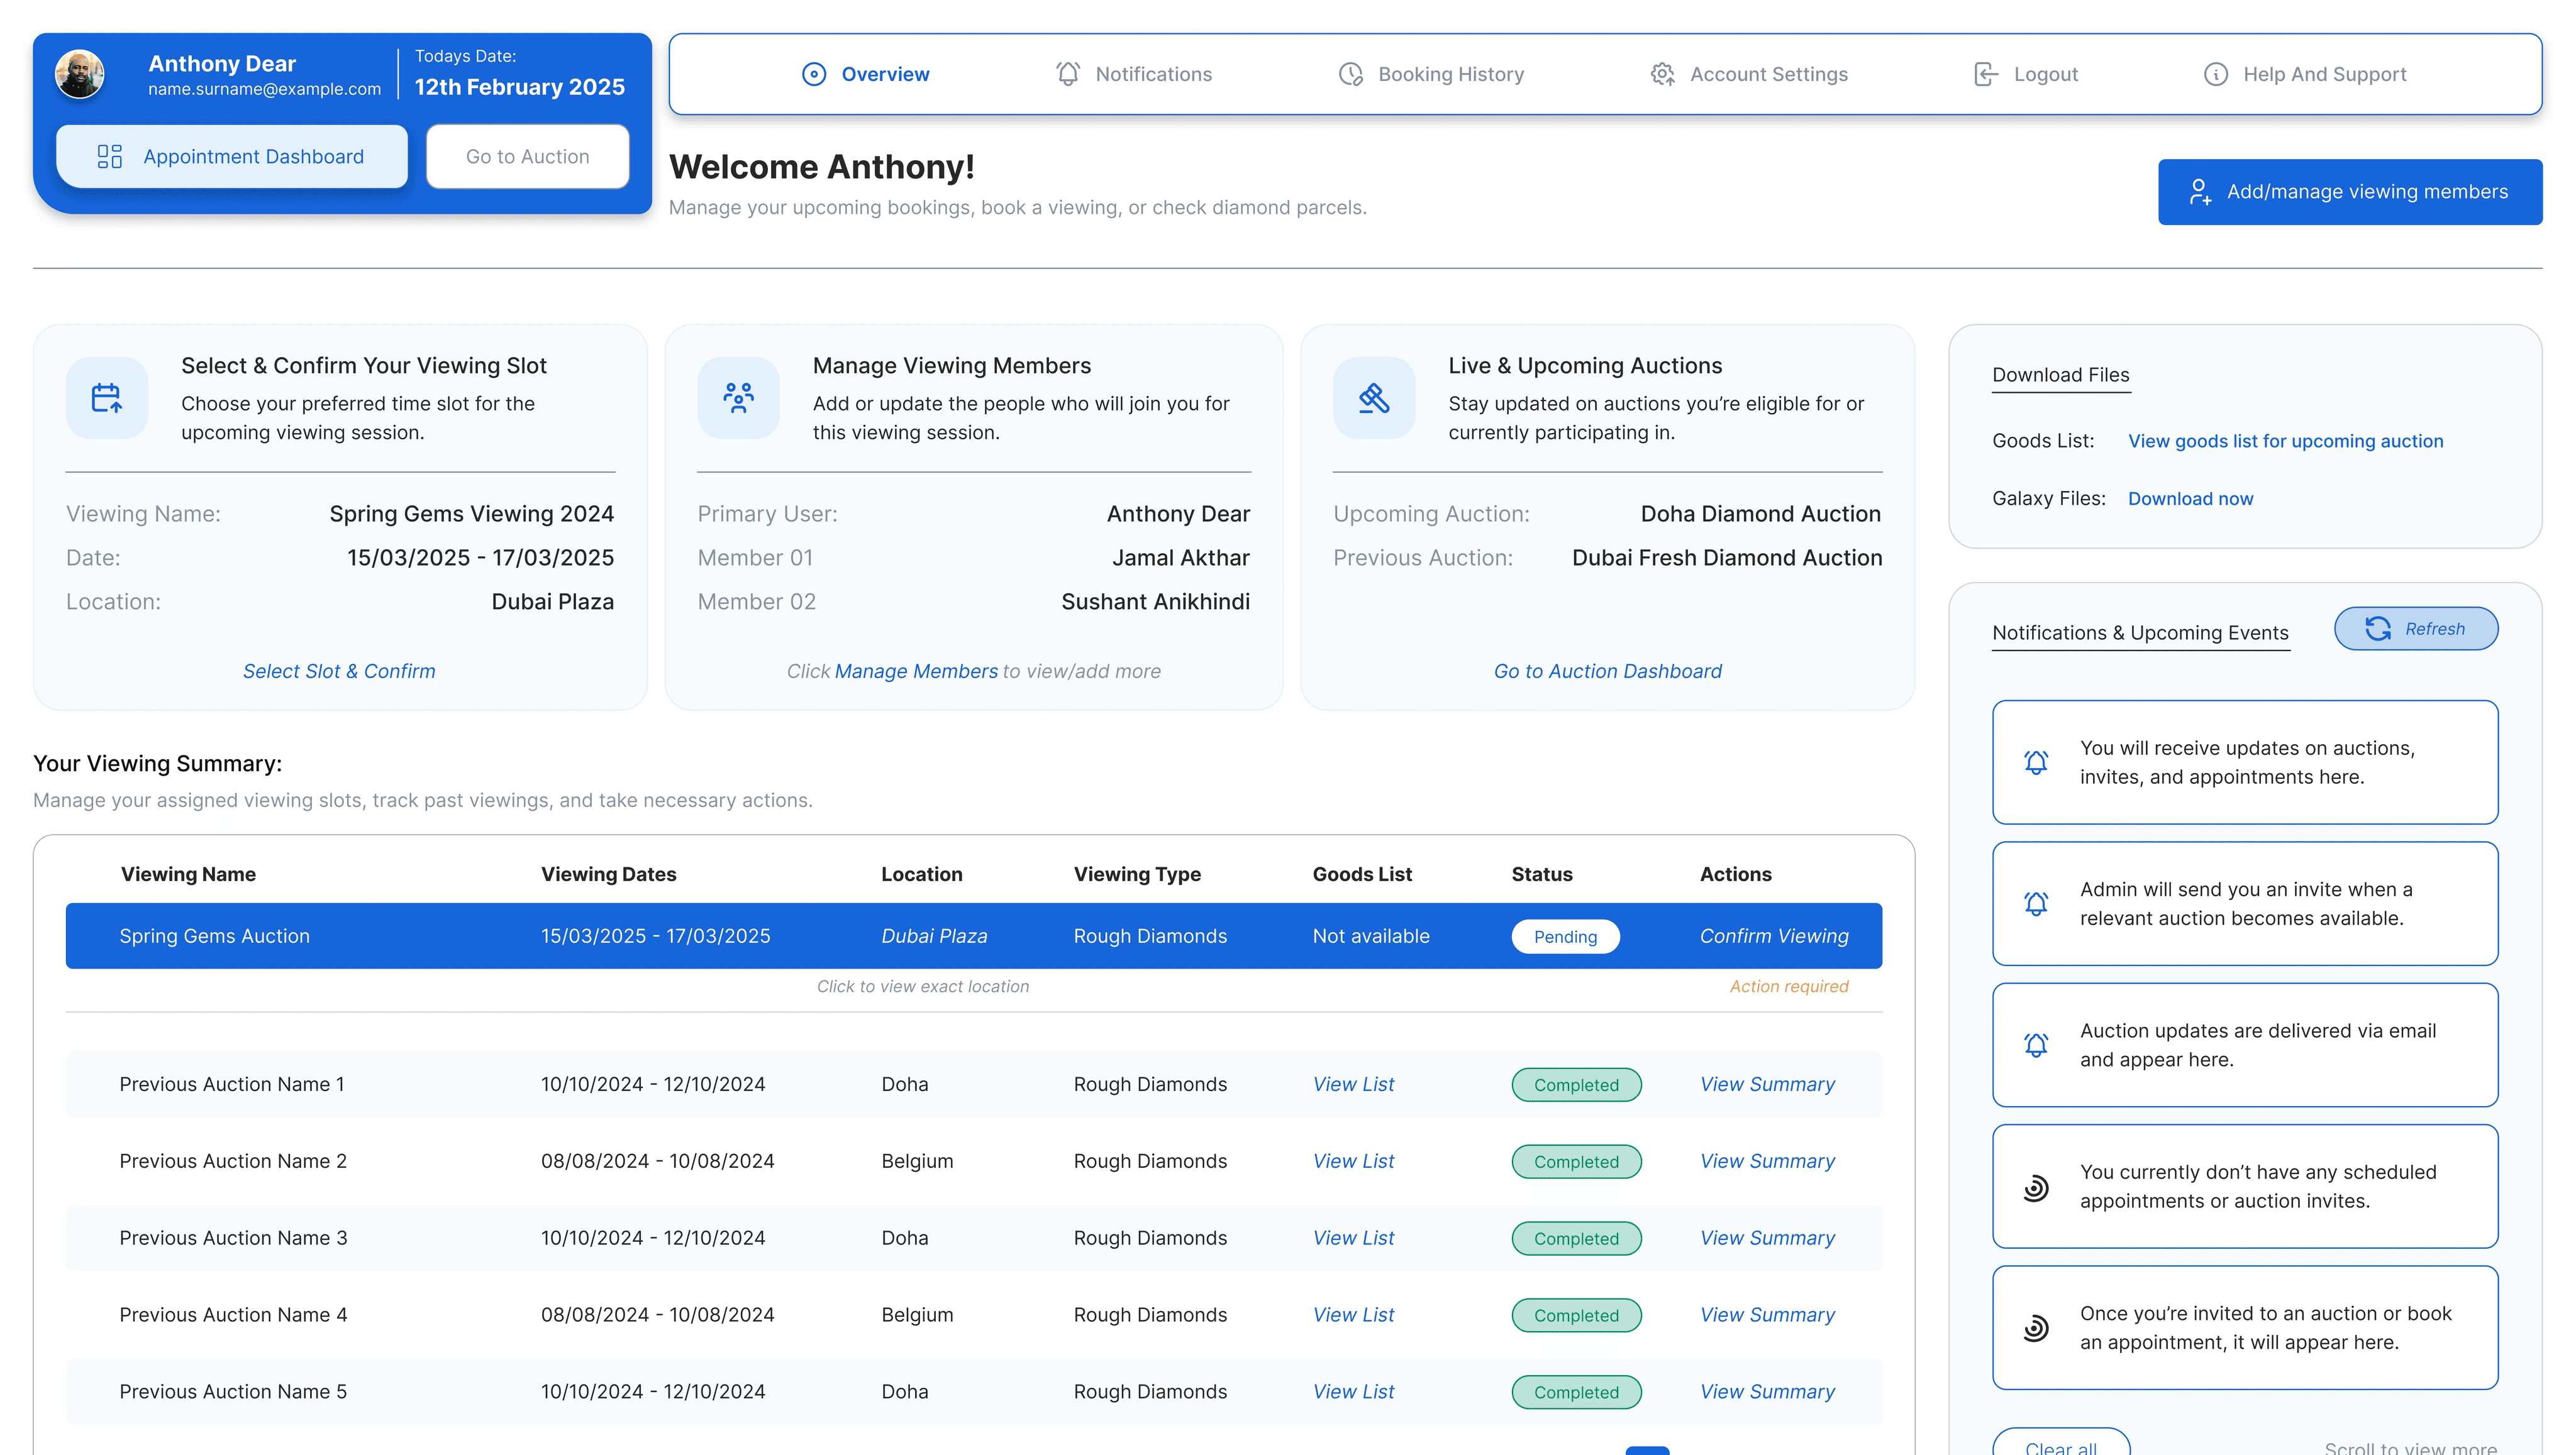
Task: Click the bell icon on first notification
Action: (x=2036, y=762)
